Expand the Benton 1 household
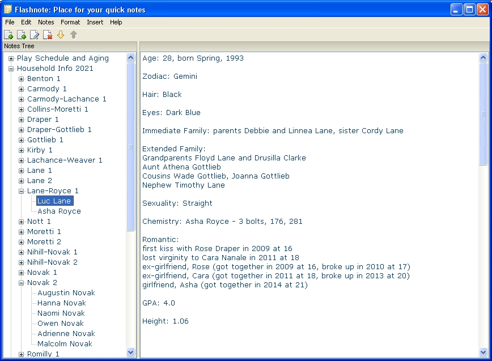 (x=21, y=79)
